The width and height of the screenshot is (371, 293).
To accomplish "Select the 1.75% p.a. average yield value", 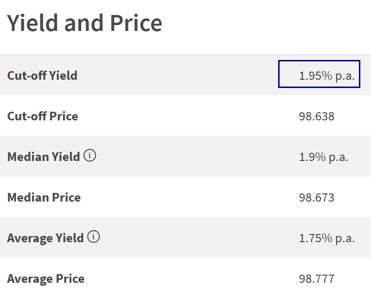I will click(327, 238).
